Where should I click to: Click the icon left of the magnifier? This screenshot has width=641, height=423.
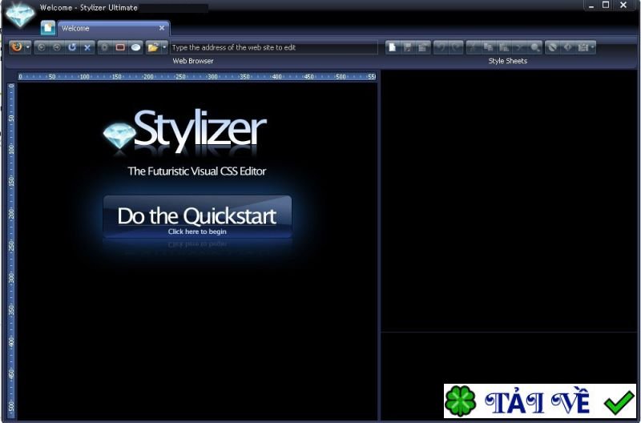(519, 47)
